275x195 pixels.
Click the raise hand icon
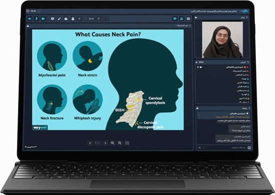click(x=72, y=19)
